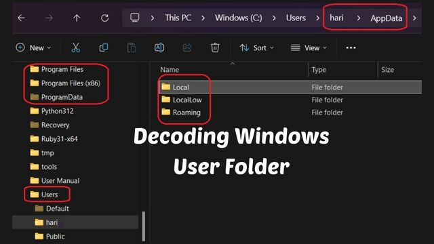Paste from clipboard icon
Image resolution: width=434 pixels, height=244 pixels.
132,47
